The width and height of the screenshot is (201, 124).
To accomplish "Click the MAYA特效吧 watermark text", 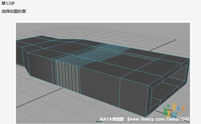I will click(112, 119).
